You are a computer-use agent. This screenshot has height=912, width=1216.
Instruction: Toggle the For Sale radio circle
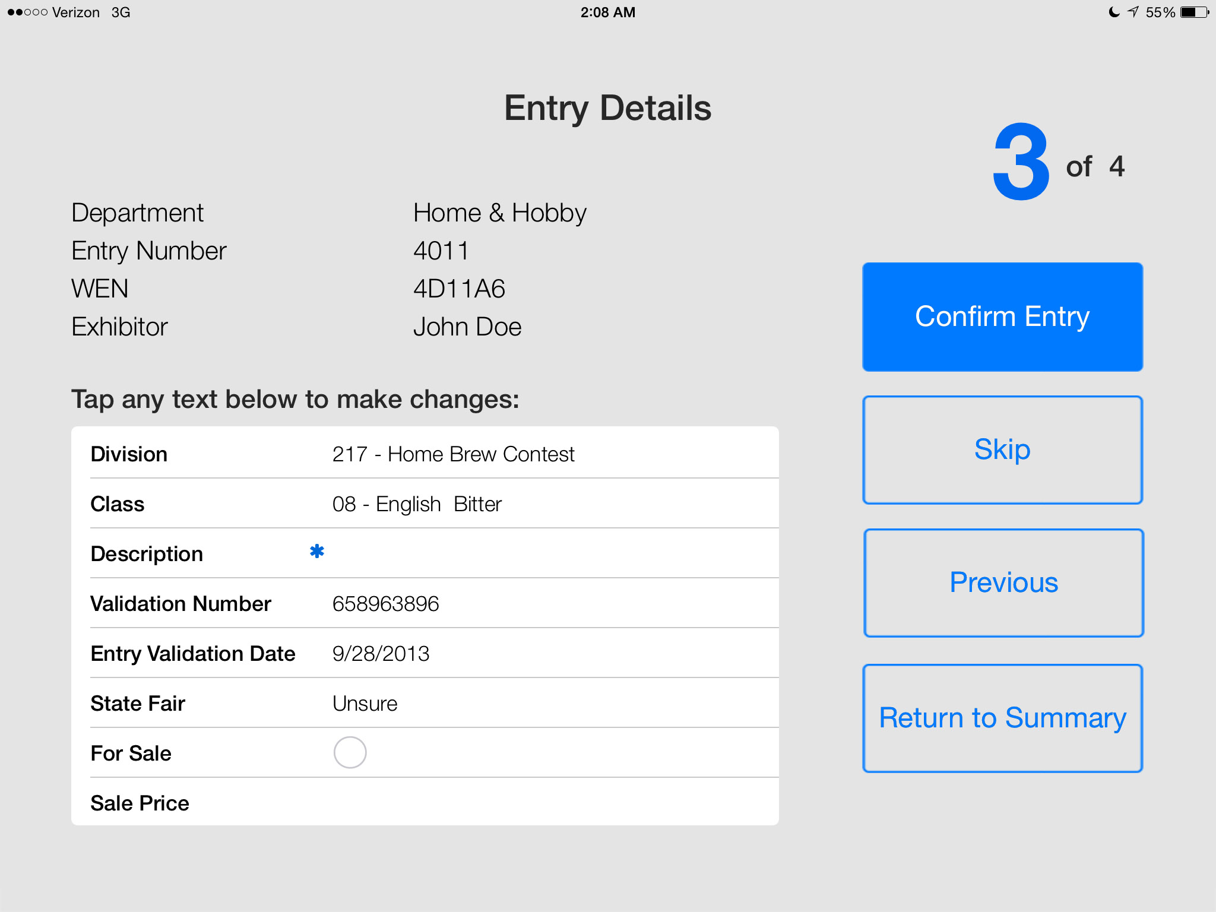[x=350, y=752]
